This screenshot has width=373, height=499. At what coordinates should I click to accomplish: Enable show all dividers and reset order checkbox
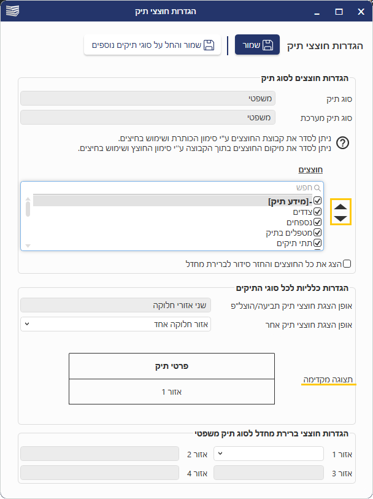point(347,264)
